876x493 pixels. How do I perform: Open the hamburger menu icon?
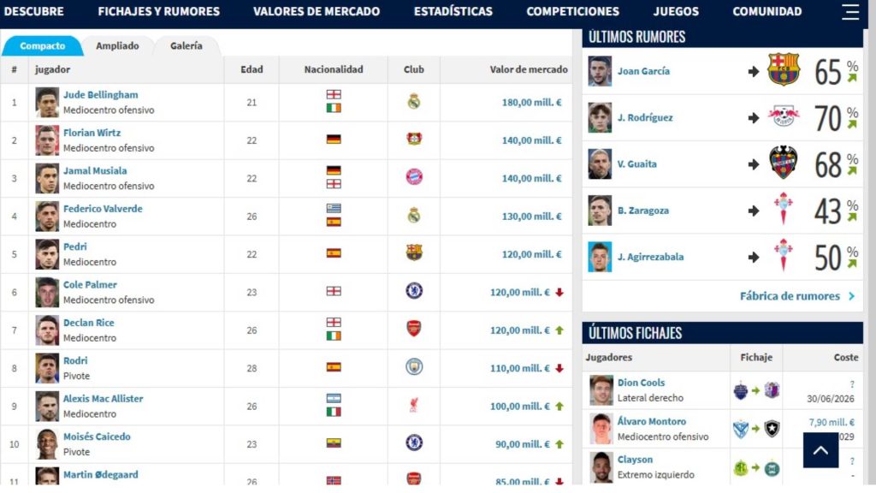[849, 12]
